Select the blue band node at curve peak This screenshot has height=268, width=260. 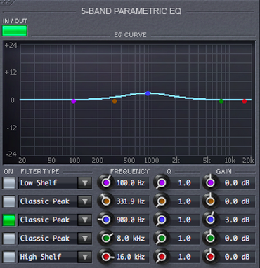coord(148,93)
